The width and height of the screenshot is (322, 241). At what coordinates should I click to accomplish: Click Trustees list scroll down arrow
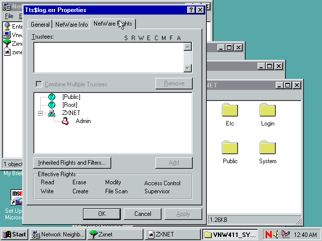point(188,68)
